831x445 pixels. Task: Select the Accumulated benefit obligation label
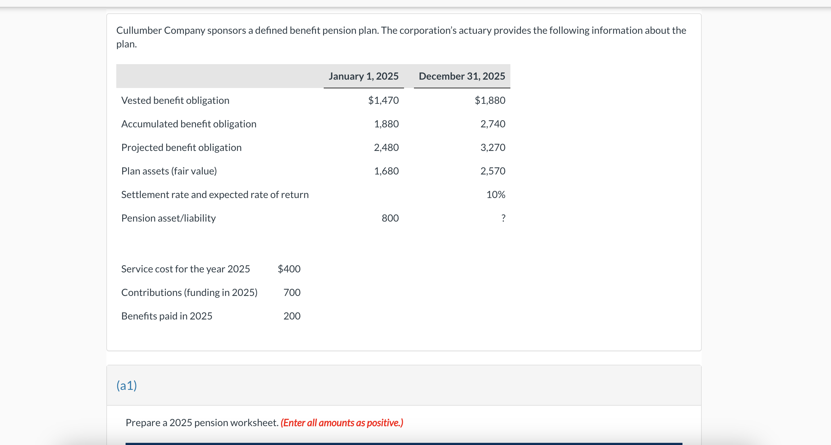pyautogui.click(x=189, y=124)
